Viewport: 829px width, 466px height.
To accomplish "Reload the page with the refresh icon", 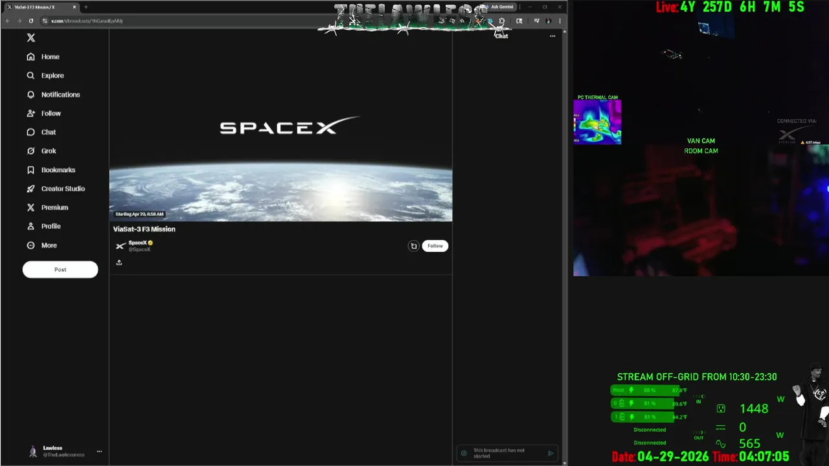I will click(x=30, y=21).
